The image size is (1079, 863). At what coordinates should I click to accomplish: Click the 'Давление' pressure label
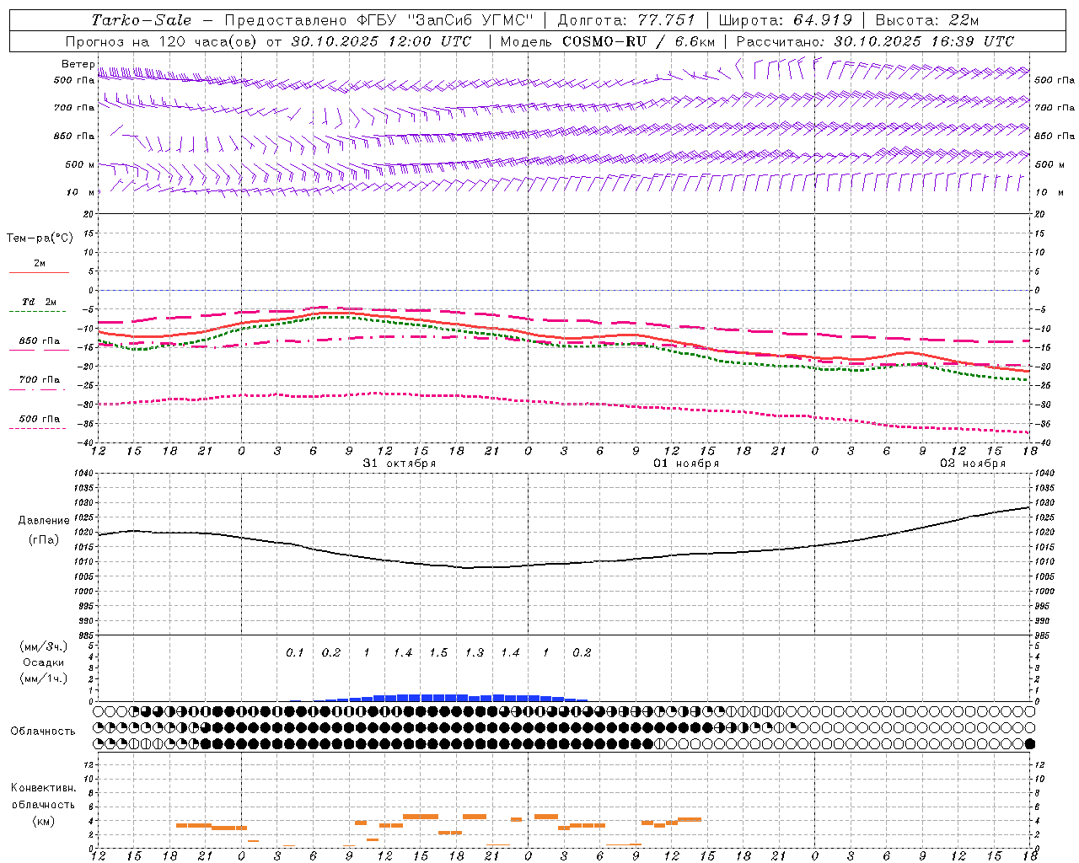point(44,521)
